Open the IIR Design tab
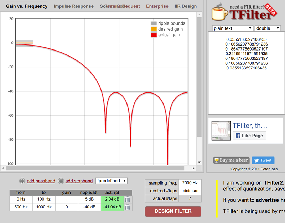The height and width of the screenshot is (223, 285). (x=185, y=6)
